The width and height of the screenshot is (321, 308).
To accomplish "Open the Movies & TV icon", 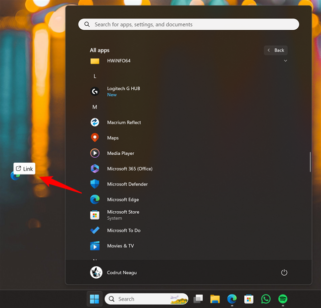I will 95,246.
